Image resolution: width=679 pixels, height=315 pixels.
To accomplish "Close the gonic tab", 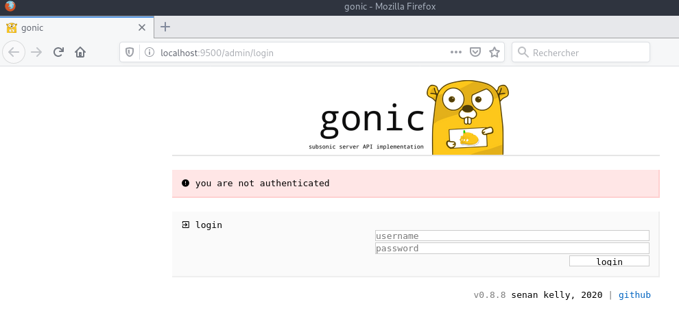I will (141, 27).
